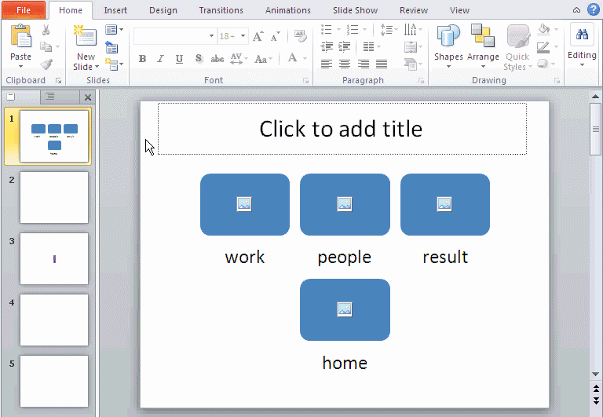Click the bullets list icon
This screenshot has height=417, width=603.
click(x=327, y=30)
